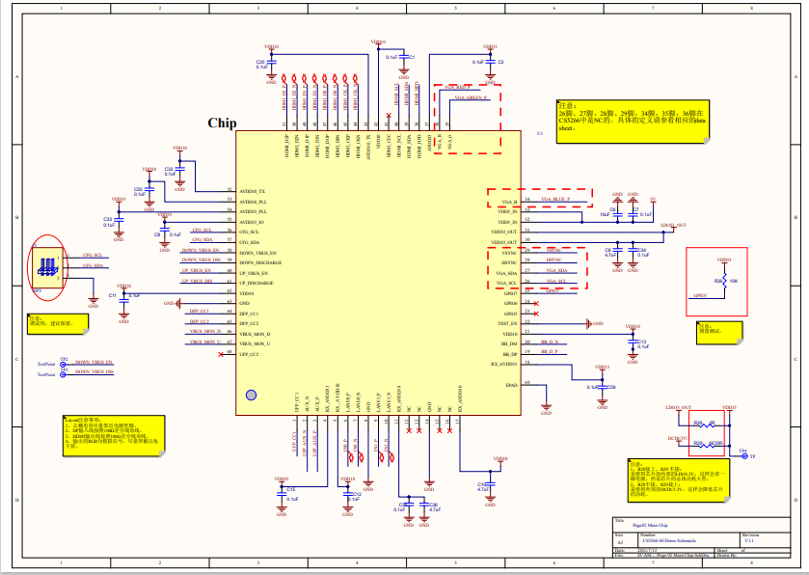Click the GND symbol below EPAD pin
This screenshot has height=575, width=809.
pos(547,403)
